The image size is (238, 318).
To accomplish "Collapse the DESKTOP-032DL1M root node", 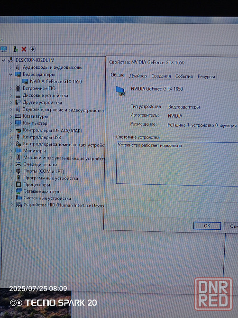I will point(3,60).
